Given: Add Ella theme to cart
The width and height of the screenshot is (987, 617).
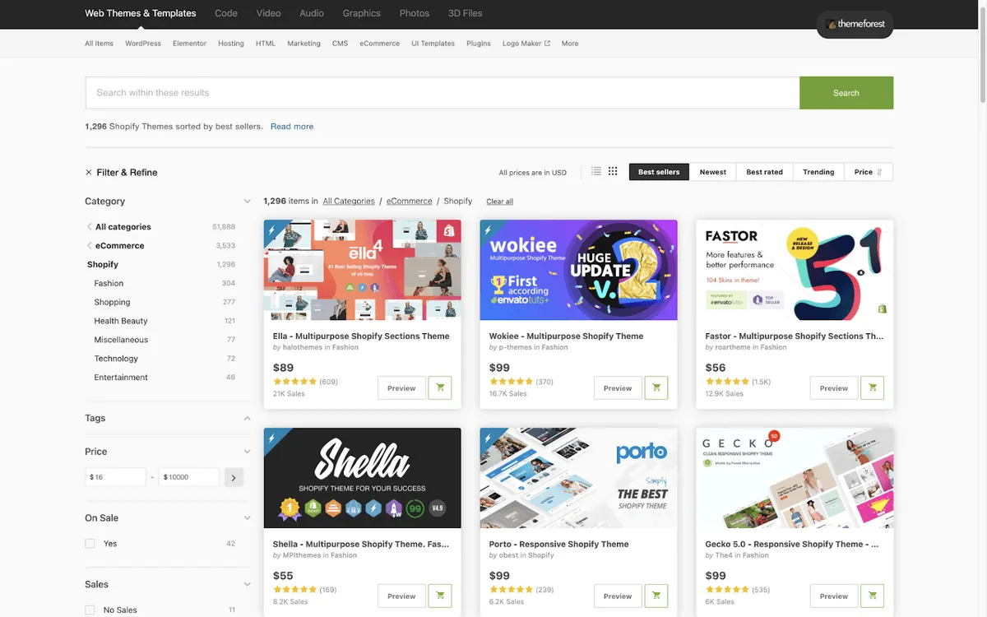Looking at the screenshot, I should click(440, 388).
